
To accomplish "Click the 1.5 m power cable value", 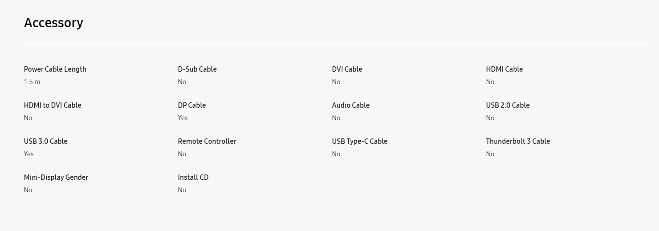I will 32,82.
